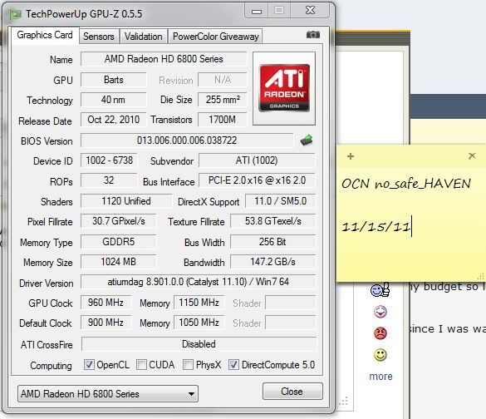The height and width of the screenshot is (419, 486).
Task: Click the default Memory clock '1050 MHz'
Action: 199,323
